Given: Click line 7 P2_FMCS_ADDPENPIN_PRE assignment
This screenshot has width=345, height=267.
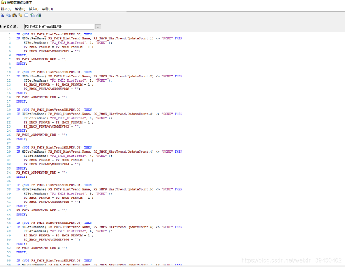Looking at the screenshot, I should click(41, 59).
